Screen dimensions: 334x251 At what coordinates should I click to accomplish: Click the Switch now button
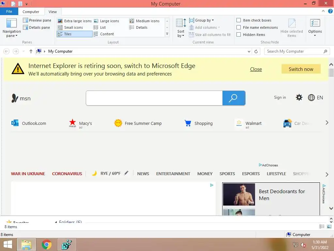[x=301, y=69]
